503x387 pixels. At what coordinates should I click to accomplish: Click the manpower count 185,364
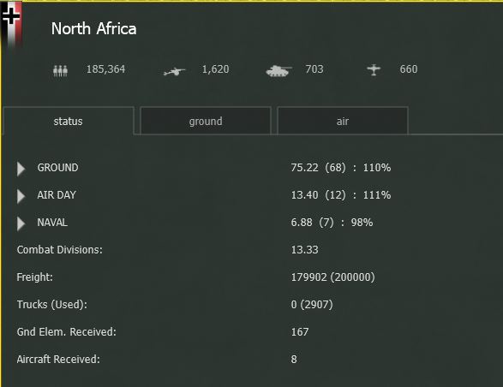(x=106, y=69)
